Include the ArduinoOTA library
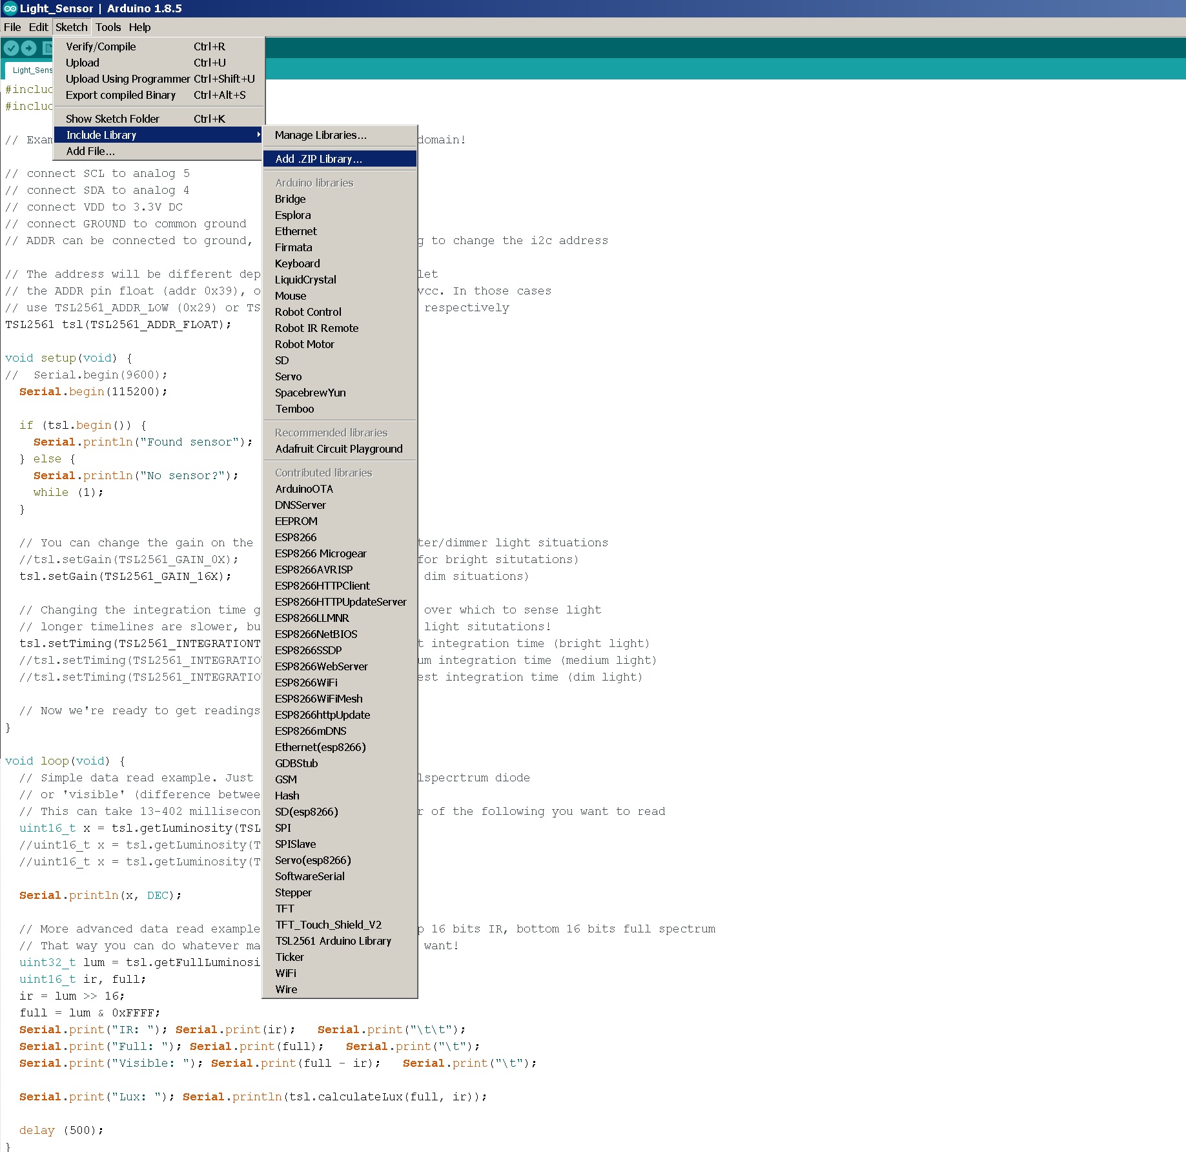This screenshot has width=1186, height=1152. [x=340, y=489]
